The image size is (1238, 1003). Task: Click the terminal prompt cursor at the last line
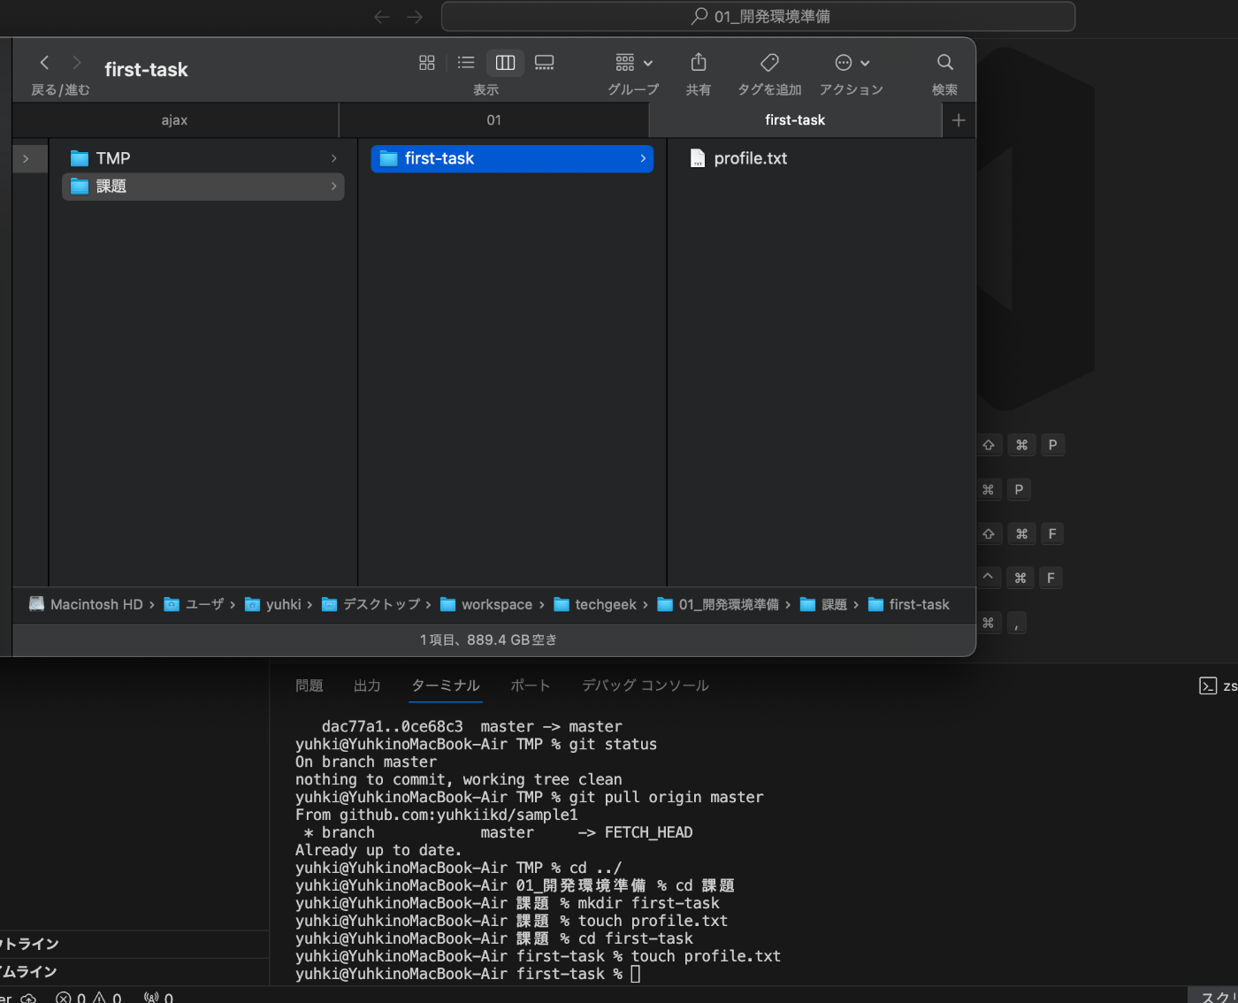pos(636,974)
